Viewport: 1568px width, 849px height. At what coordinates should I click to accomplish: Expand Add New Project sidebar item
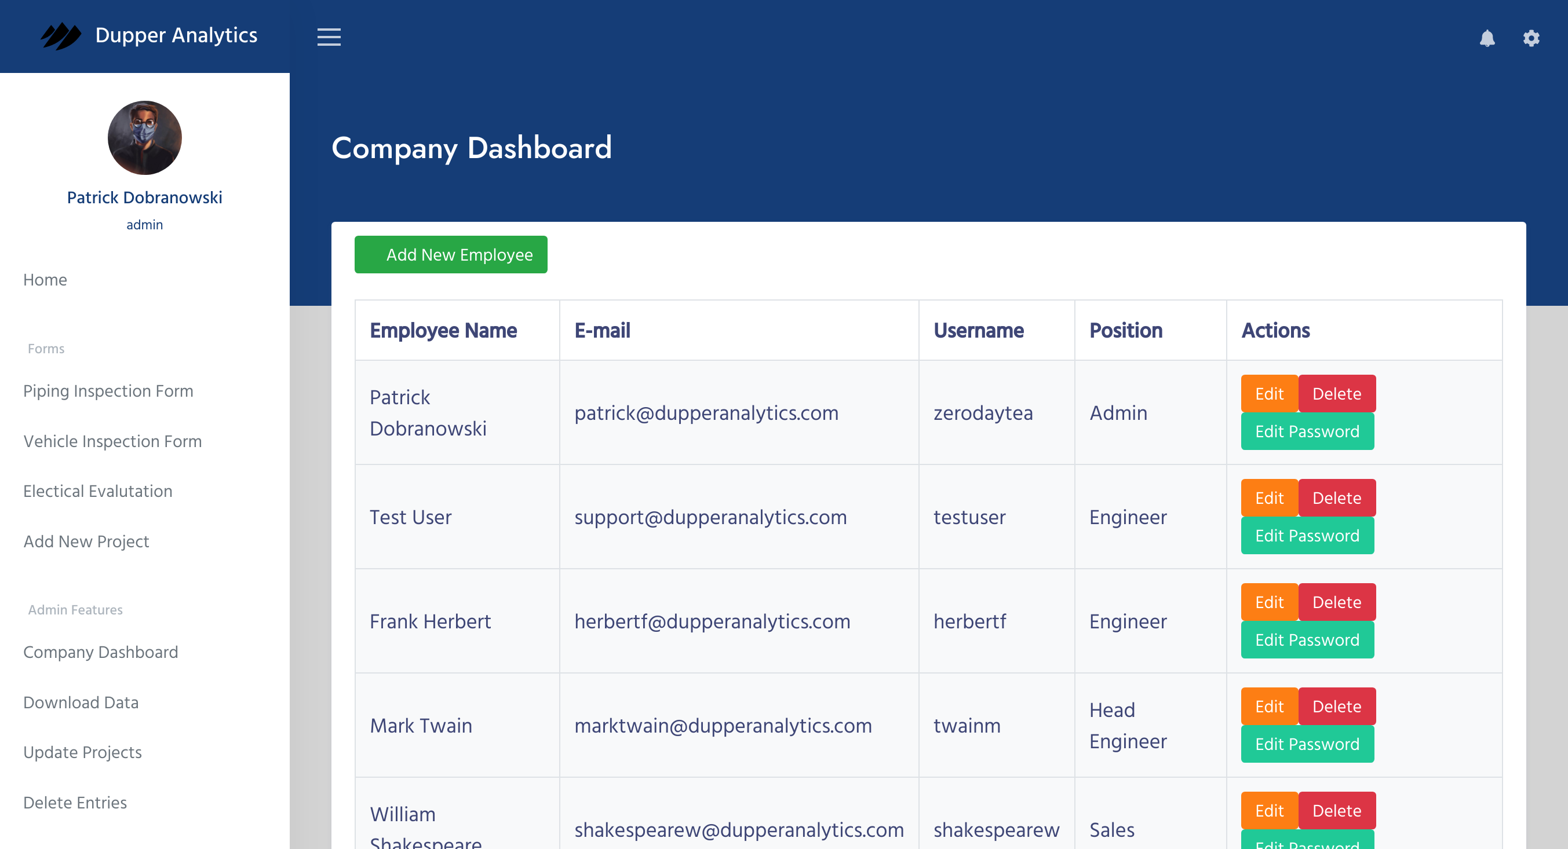[87, 540]
